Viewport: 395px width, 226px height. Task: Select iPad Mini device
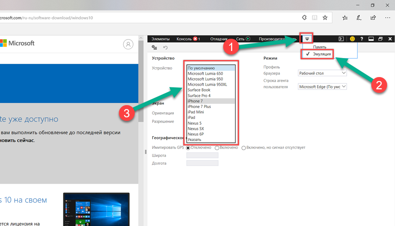[x=211, y=112]
